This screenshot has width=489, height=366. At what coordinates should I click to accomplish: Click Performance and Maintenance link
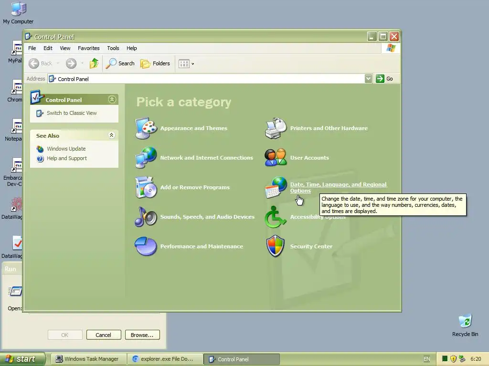(202, 246)
